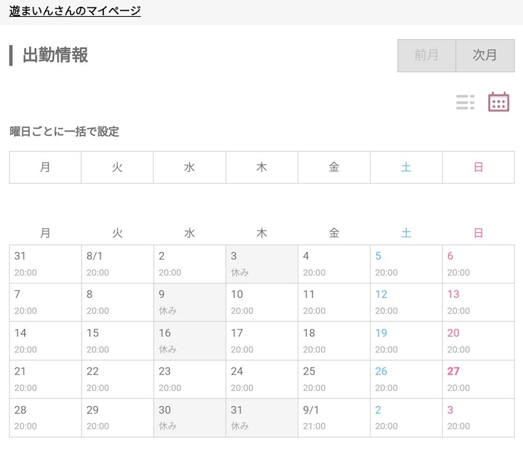
Task: Select 土 in weekday bulk settings
Action: click(x=406, y=167)
